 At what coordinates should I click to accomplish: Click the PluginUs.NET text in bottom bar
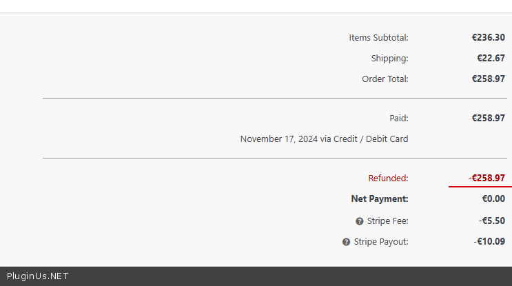[x=38, y=276]
